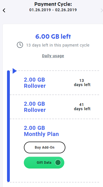Click the 6.00 GB left heading

click(x=53, y=36)
